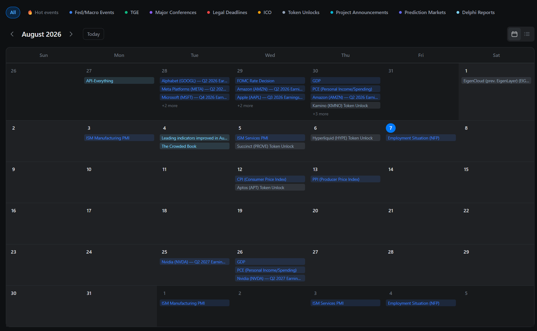
Task: Expand +3 more events on Thursday 30
Action: coord(320,114)
